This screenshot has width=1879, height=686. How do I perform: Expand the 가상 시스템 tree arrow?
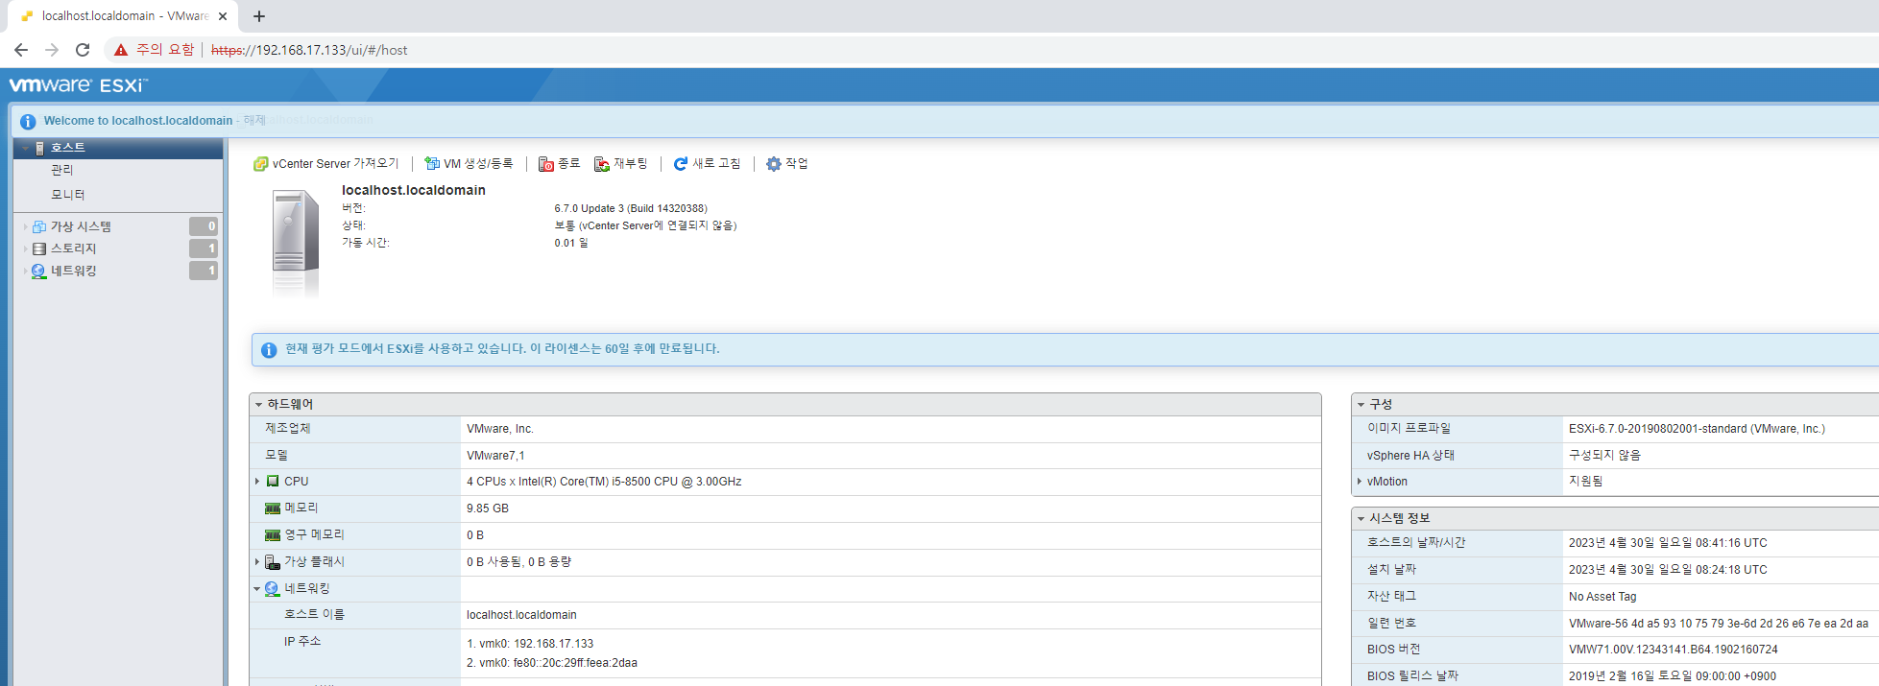(x=25, y=226)
